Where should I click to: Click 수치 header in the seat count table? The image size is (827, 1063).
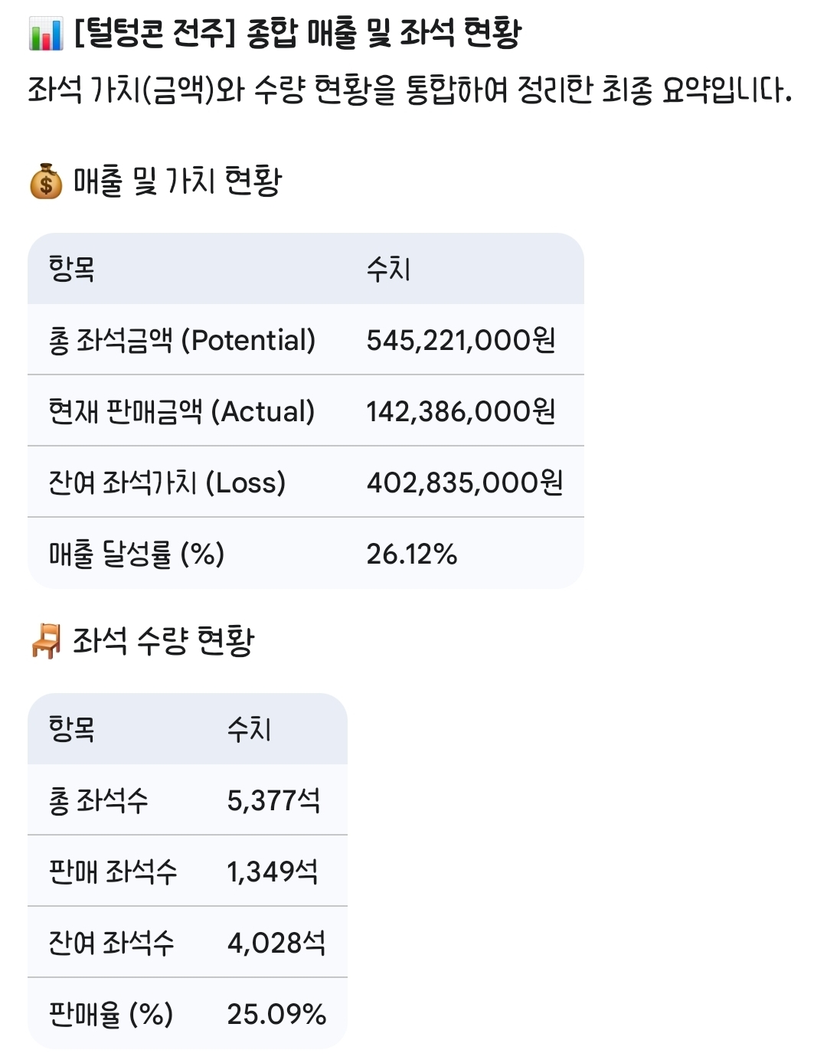(250, 729)
